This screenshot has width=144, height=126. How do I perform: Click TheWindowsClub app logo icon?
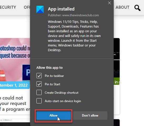point(40,9)
